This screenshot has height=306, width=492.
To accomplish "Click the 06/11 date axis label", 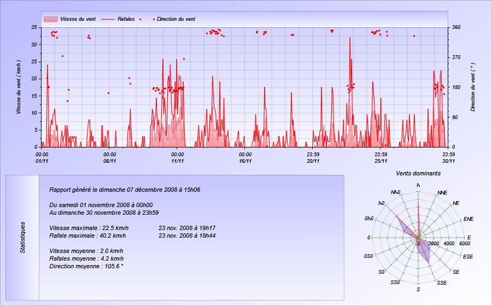I will click(x=109, y=161).
